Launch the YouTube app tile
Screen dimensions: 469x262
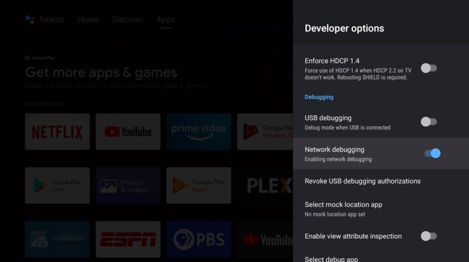[128, 131]
